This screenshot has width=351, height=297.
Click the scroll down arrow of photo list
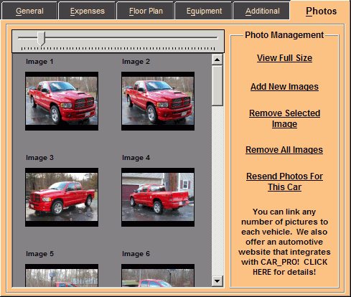(217, 280)
